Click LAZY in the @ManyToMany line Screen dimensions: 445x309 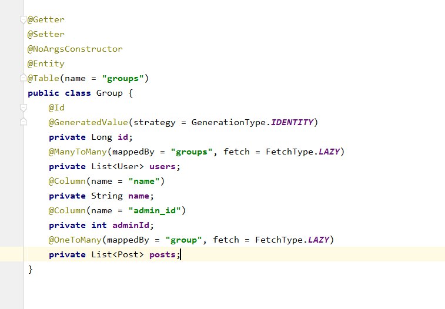[329, 152]
